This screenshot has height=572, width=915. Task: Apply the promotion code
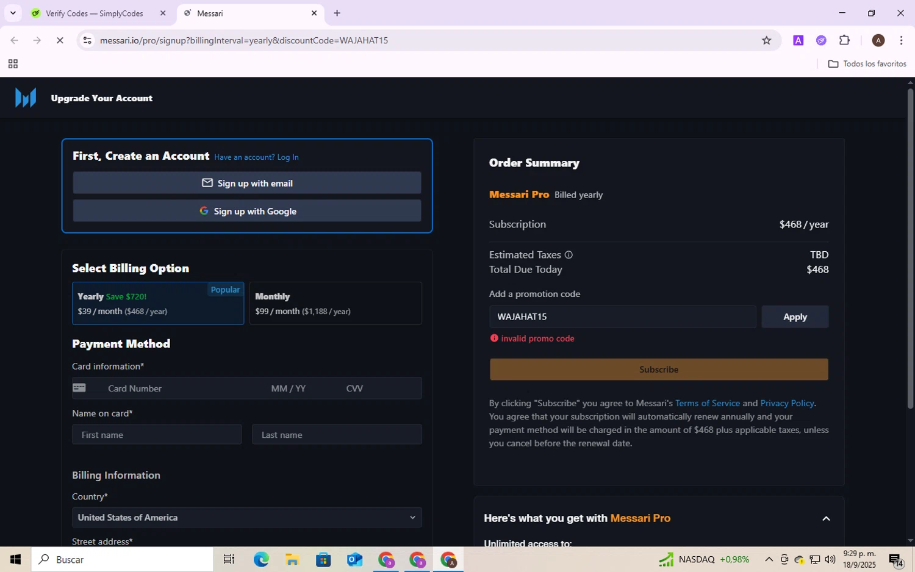click(x=795, y=316)
